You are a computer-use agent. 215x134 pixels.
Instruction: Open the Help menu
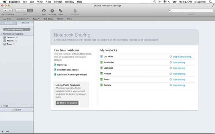(x=80, y=2)
